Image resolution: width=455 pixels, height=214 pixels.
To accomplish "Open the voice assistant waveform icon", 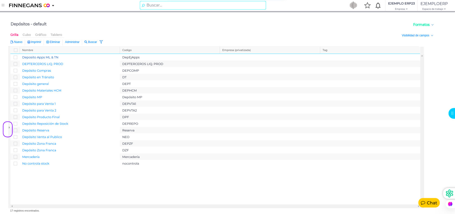I will 353,5.
